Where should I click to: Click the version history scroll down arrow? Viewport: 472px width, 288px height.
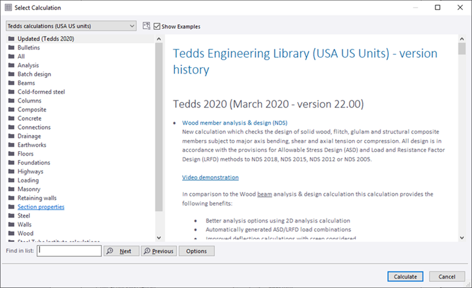[462, 238]
